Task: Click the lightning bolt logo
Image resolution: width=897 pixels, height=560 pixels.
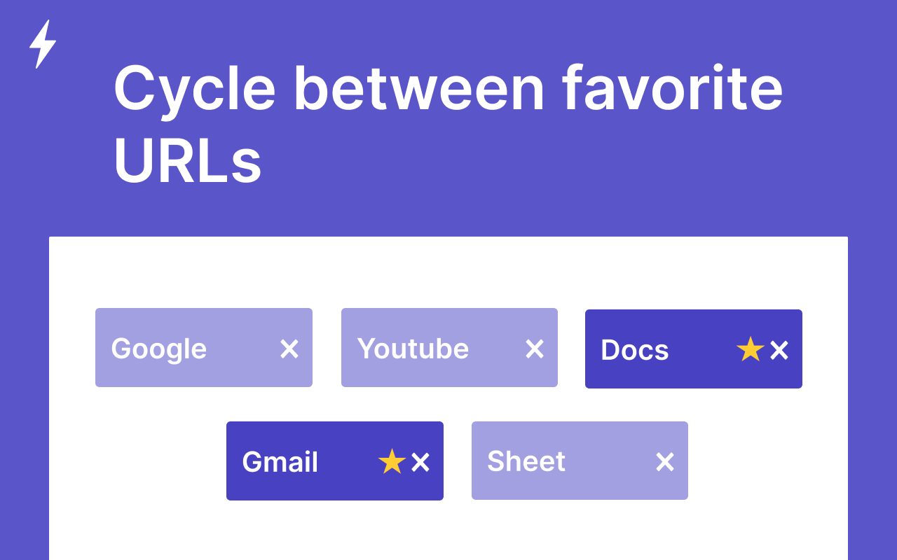Action: pos(43,44)
